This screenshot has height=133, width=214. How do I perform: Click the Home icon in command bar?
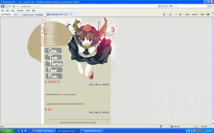(164, 14)
